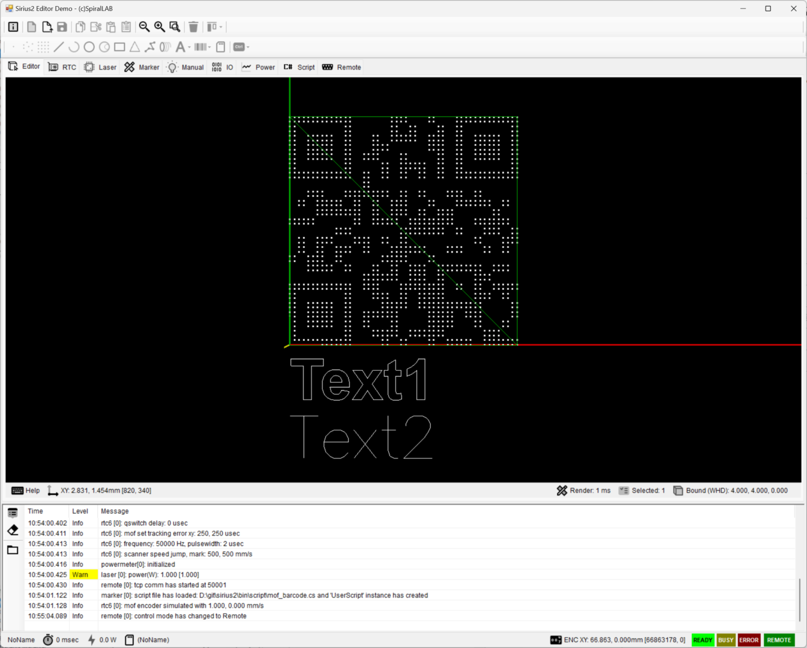Open the Manual tab

pyautogui.click(x=185, y=67)
